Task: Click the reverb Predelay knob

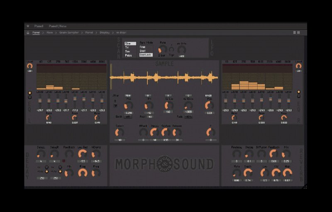Action: click(237, 154)
